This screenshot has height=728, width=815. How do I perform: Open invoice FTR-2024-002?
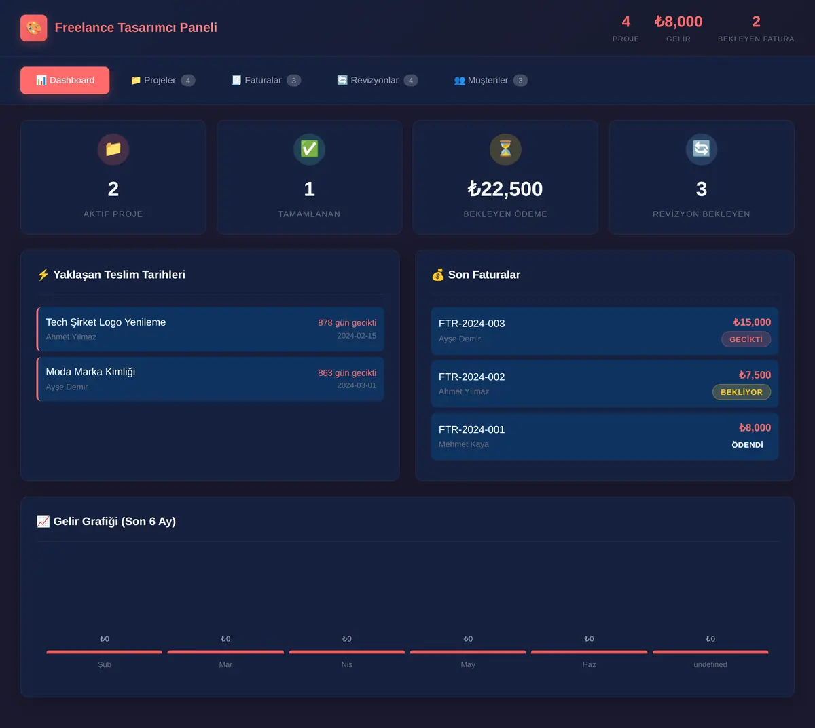click(x=604, y=384)
